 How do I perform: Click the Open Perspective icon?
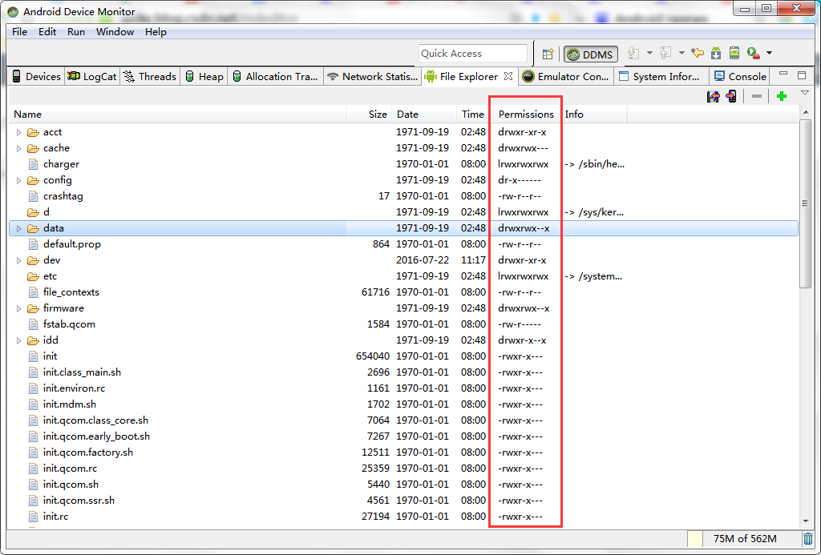548,54
